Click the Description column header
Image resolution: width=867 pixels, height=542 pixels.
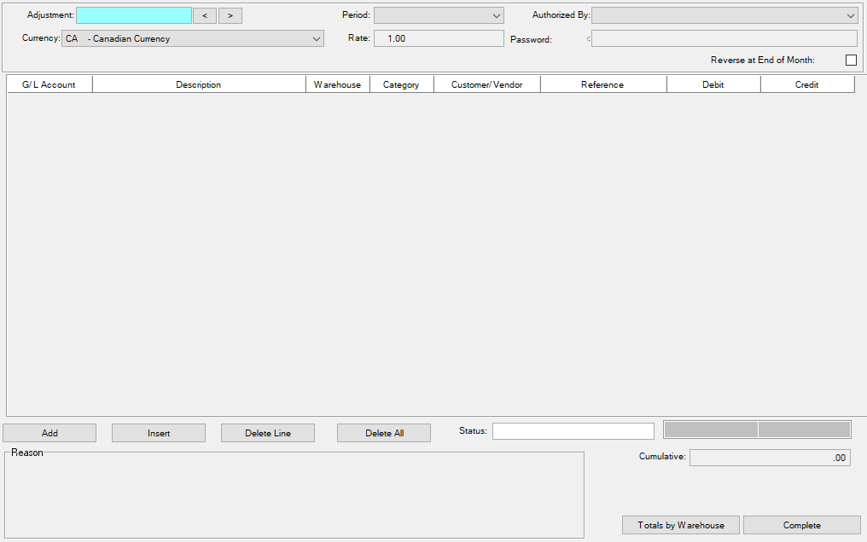click(198, 84)
